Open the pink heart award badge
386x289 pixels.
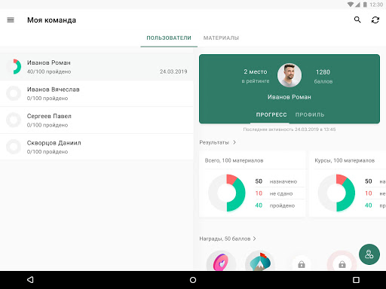click(x=221, y=261)
